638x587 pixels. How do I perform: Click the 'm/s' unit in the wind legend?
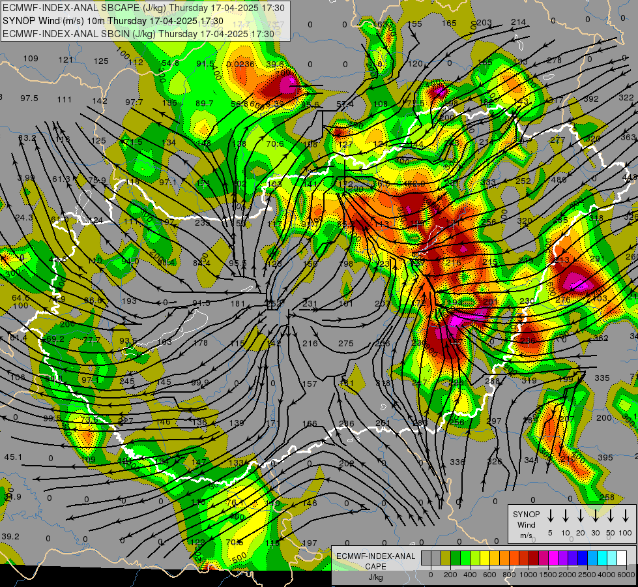tap(526, 535)
